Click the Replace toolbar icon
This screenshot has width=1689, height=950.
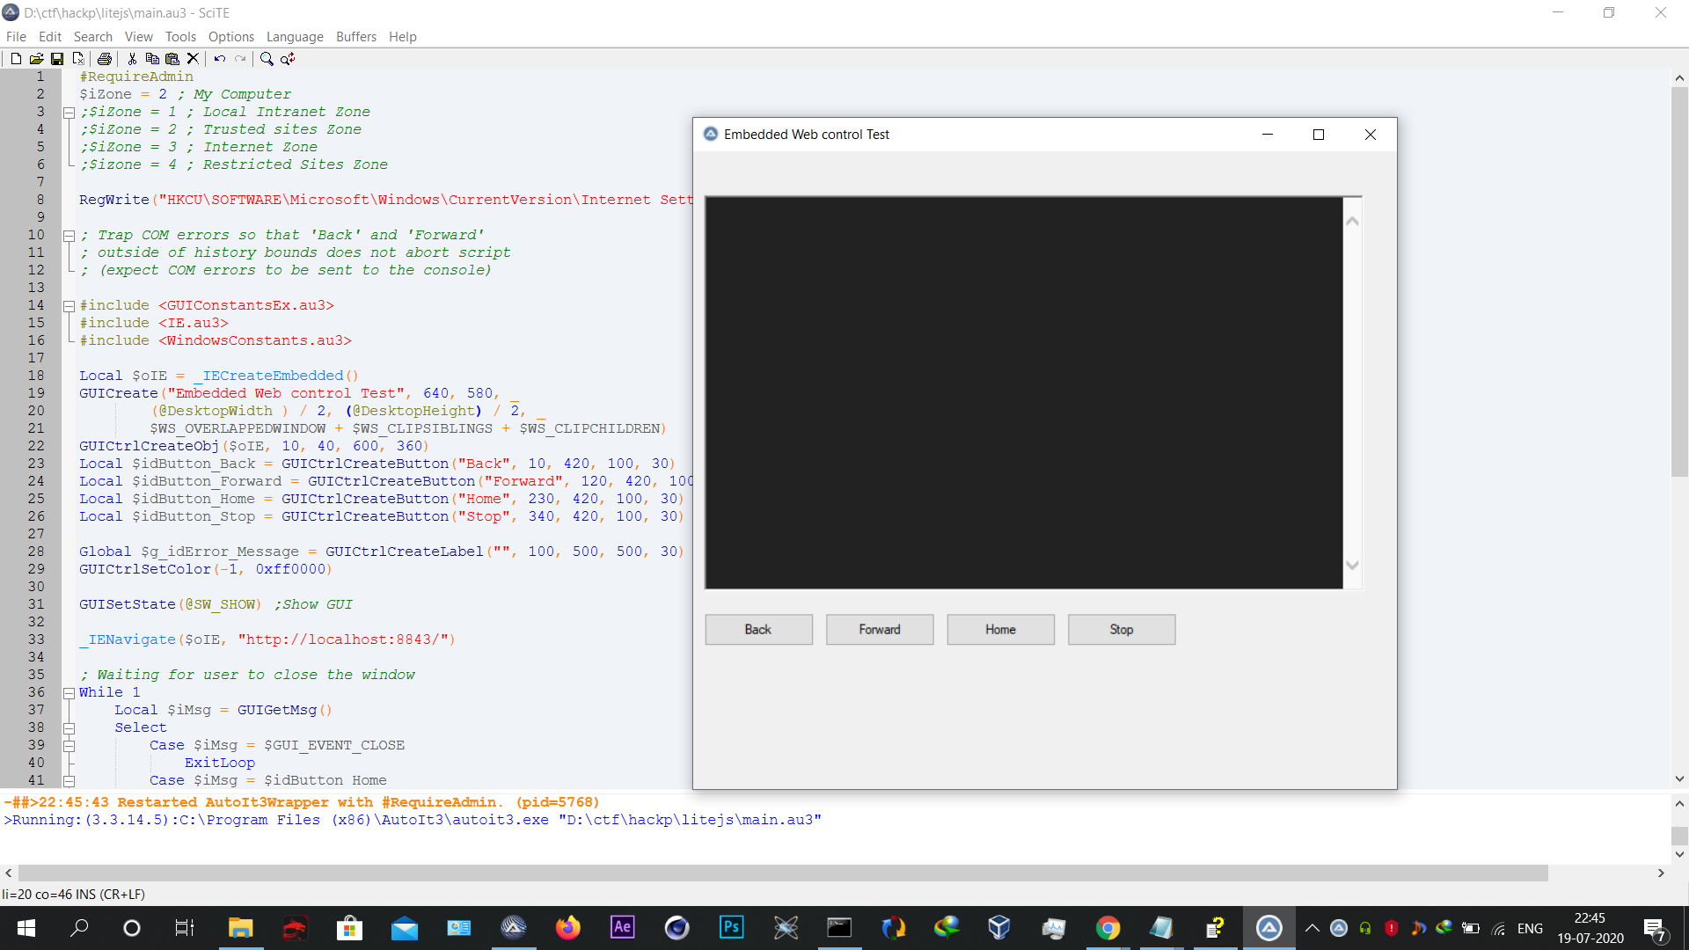(x=288, y=59)
